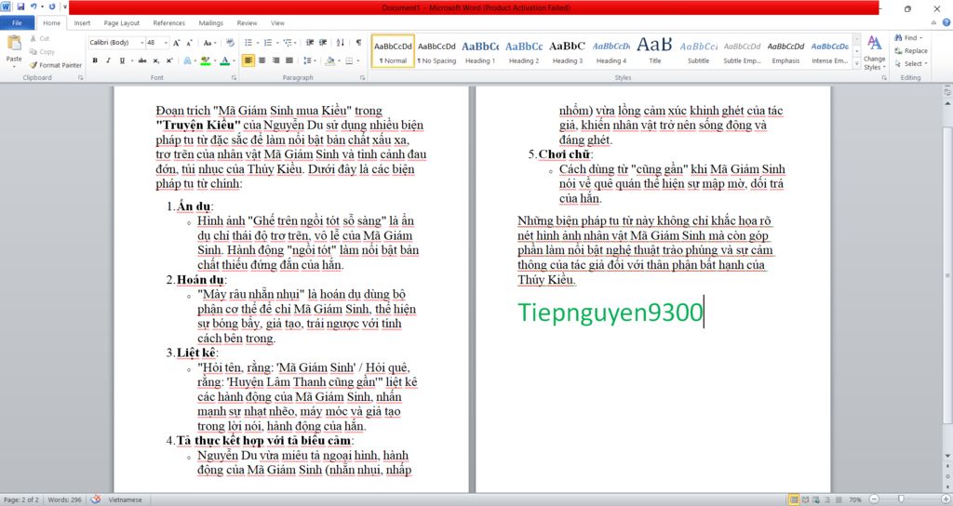
Task: Click the Format Painter tool
Action: (55, 65)
